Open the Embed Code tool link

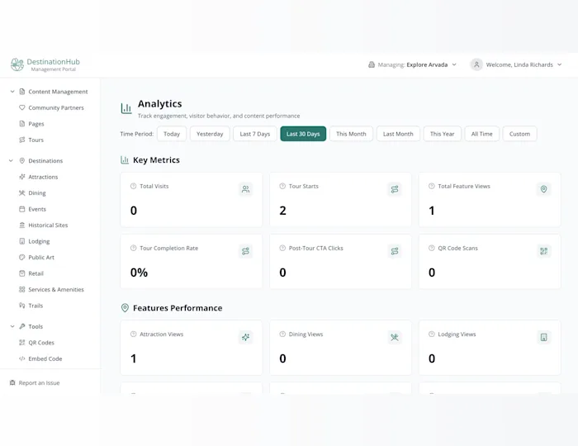tap(40, 358)
